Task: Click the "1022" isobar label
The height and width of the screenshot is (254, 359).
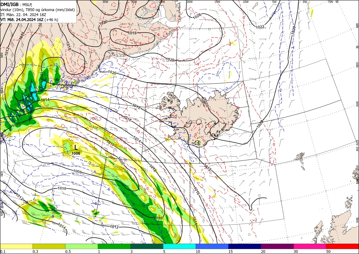Action: point(260,27)
